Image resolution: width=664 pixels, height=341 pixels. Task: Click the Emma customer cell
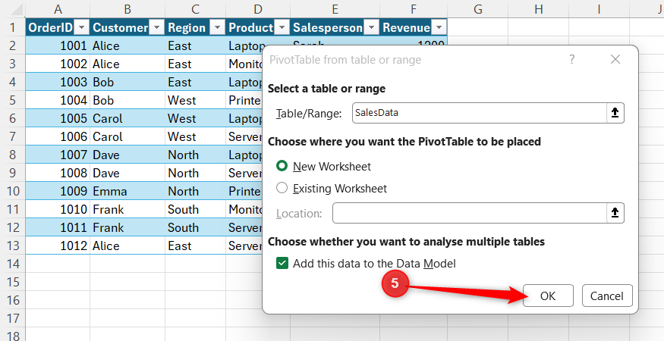[127, 191]
